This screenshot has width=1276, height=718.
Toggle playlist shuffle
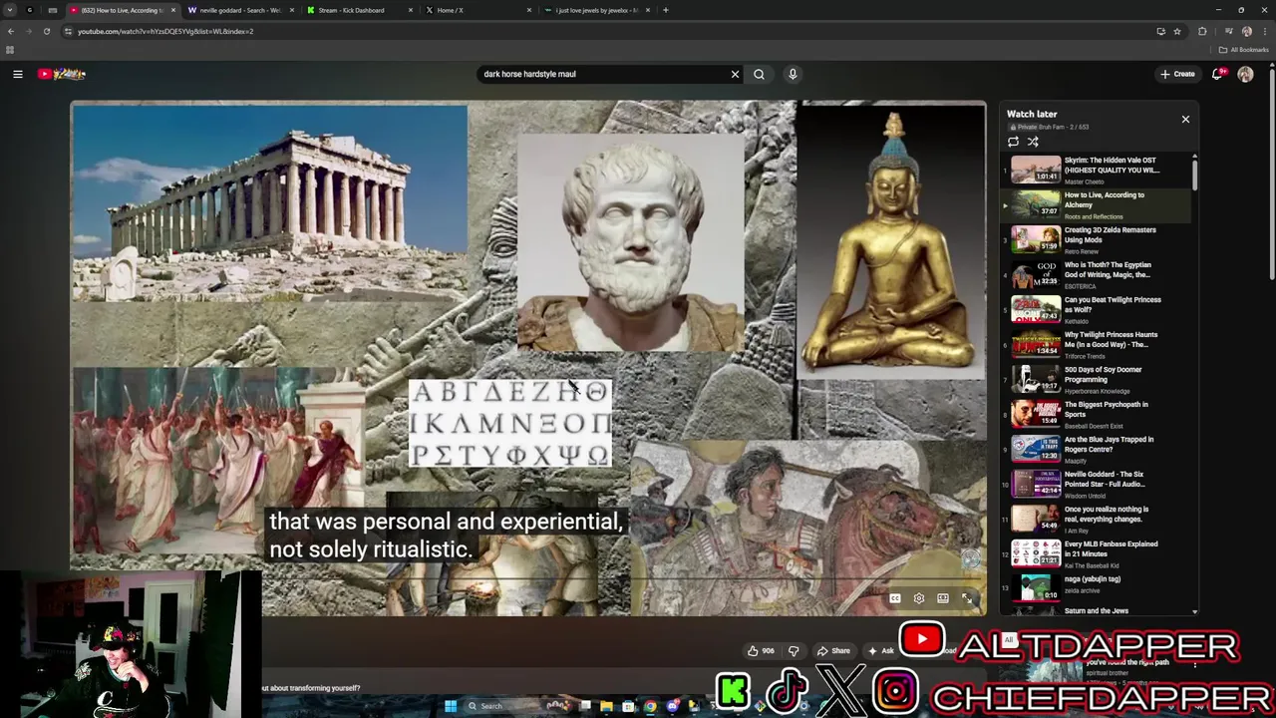tap(1033, 142)
